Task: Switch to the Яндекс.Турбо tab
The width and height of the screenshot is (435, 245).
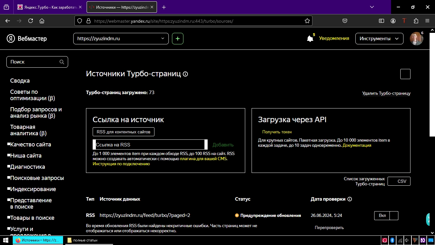Action: [x=50, y=7]
